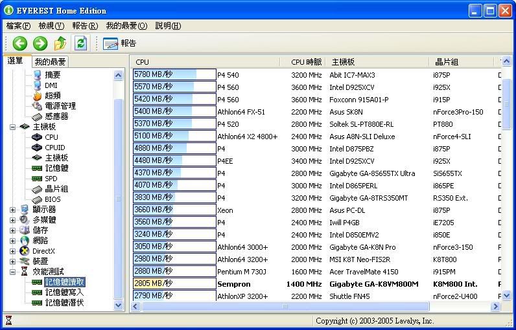Screen dimensions: 516x330
Task: Click results list scroll down arrow
Action: [506, 296]
